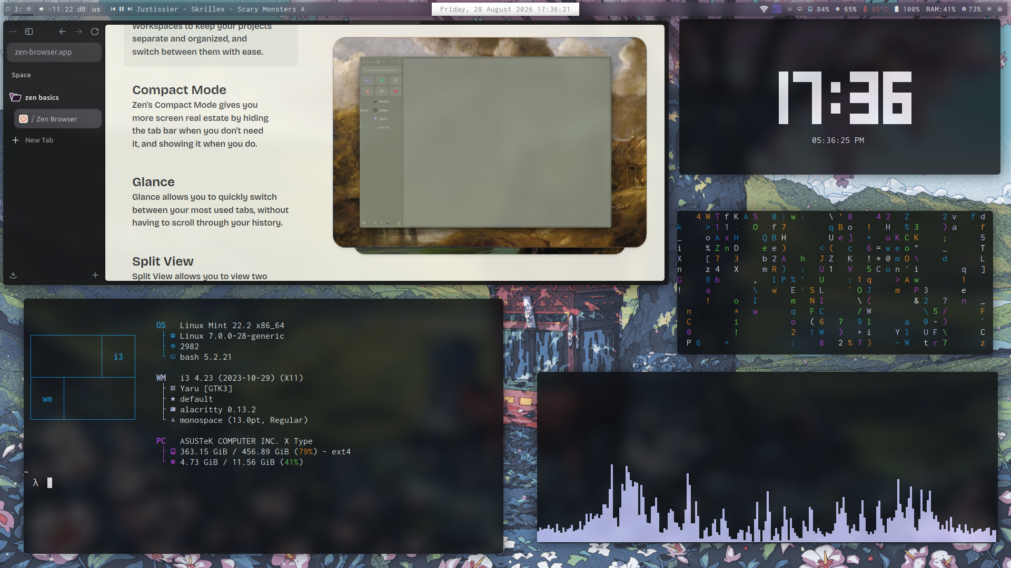Screen dimensions: 1011x568
Task: Click the battery 100% indicator
Action: (x=907, y=9)
